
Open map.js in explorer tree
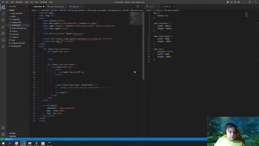(x=15, y=31)
